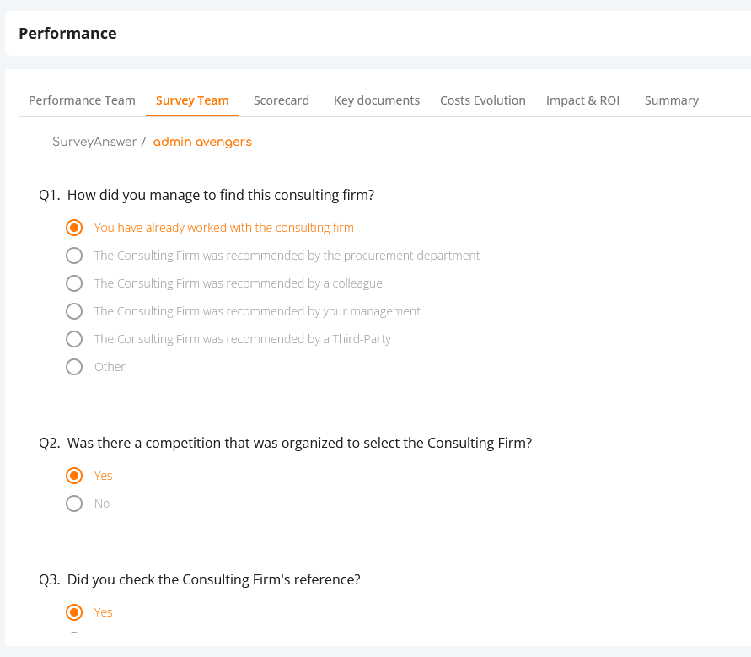The height and width of the screenshot is (657, 751).
Task: Click the admin avengers breadcrumb
Action: (202, 142)
